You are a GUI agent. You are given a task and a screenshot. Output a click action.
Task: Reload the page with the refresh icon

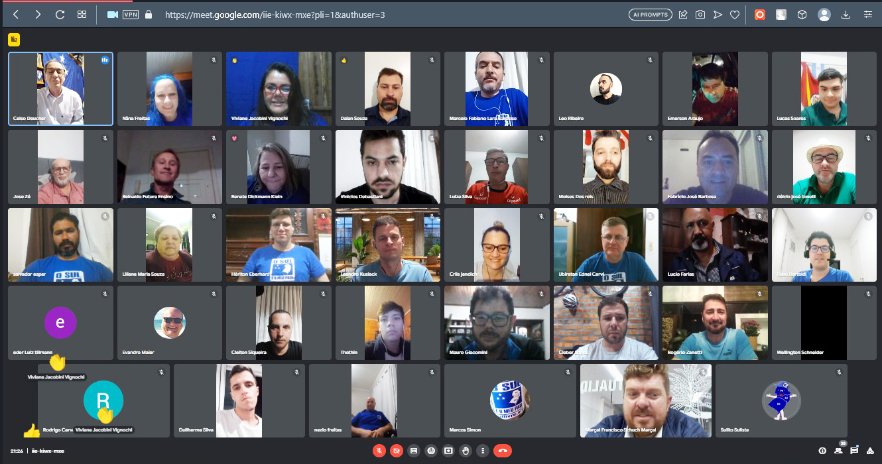tap(60, 15)
